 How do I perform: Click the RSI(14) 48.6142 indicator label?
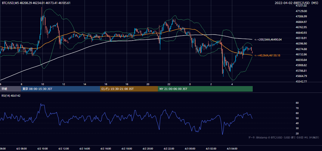pyautogui.click(x=11, y=96)
